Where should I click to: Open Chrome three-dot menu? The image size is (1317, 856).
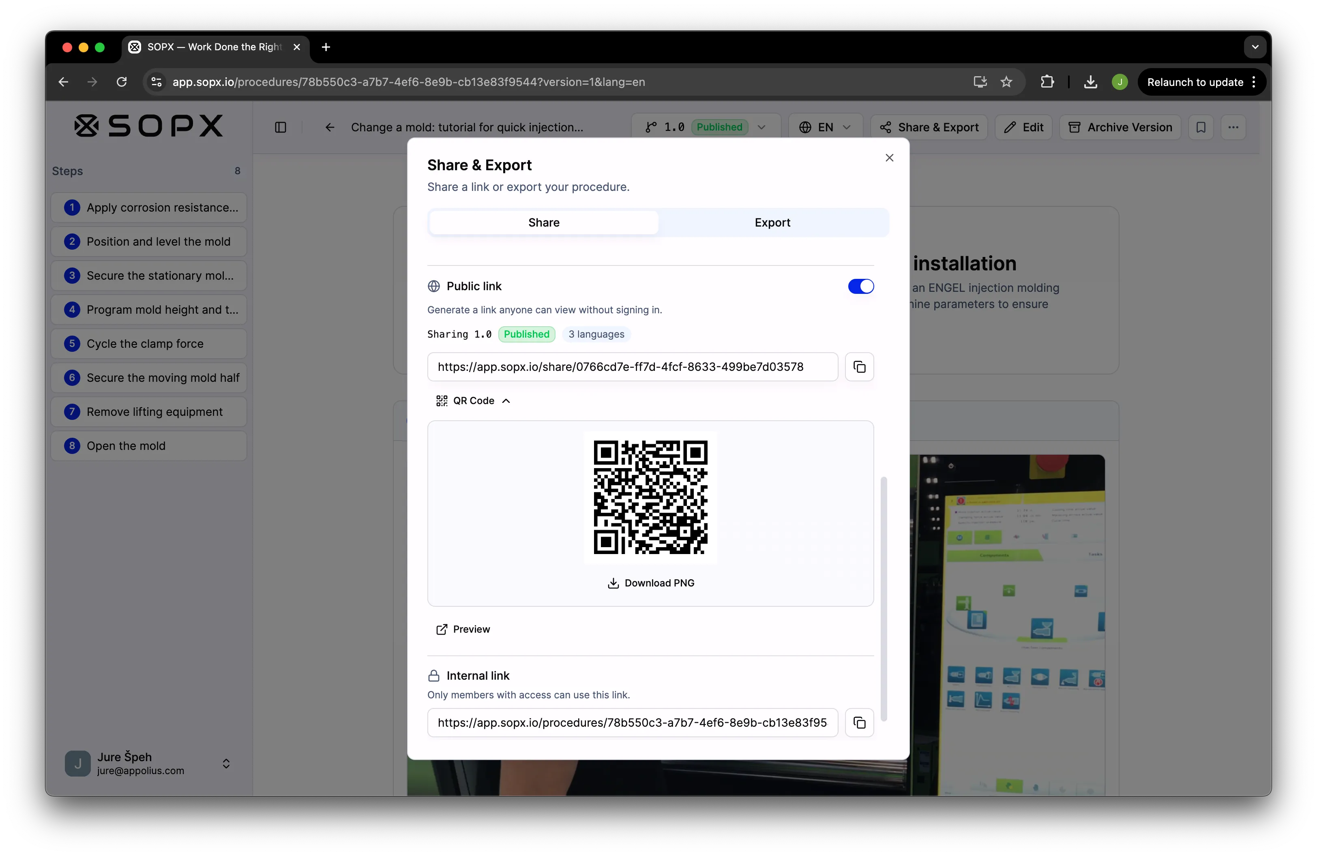pyautogui.click(x=1253, y=82)
